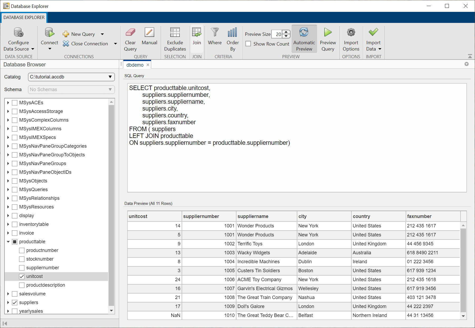Enable the Show Row Count checkbox

(248, 44)
